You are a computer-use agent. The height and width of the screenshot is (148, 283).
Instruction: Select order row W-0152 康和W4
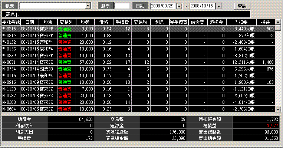tap(138, 42)
